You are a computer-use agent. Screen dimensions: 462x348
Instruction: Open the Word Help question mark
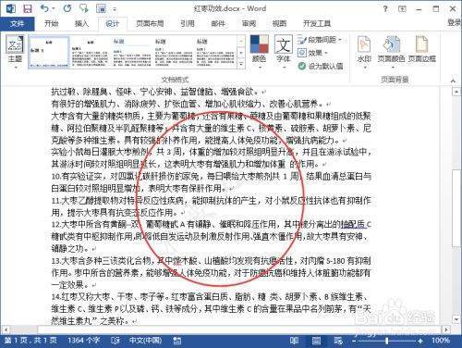(x=385, y=8)
